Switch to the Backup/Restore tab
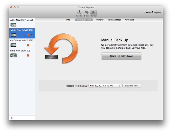 click(84, 20)
